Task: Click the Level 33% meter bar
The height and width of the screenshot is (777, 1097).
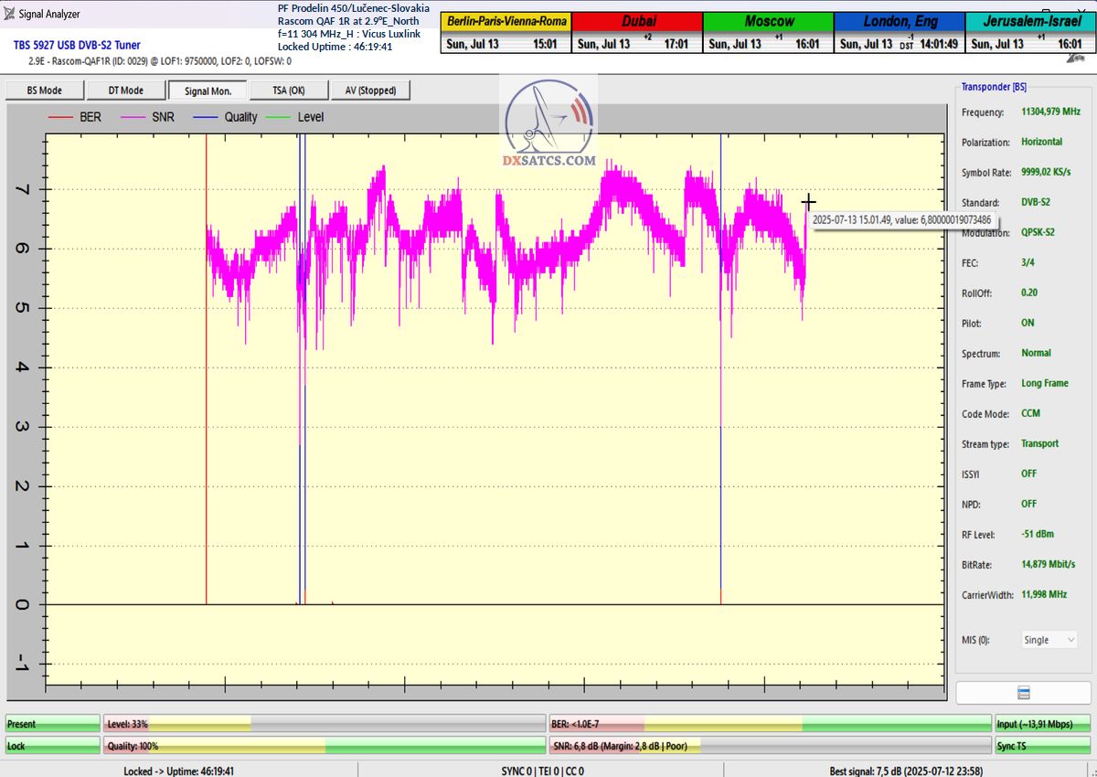Action: tap(324, 724)
